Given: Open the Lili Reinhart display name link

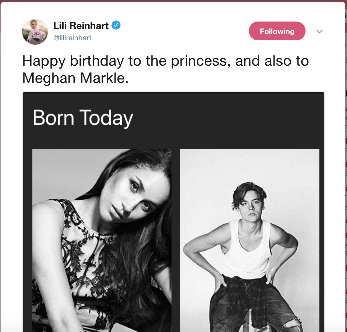Looking at the screenshot, I should coord(81,26).
